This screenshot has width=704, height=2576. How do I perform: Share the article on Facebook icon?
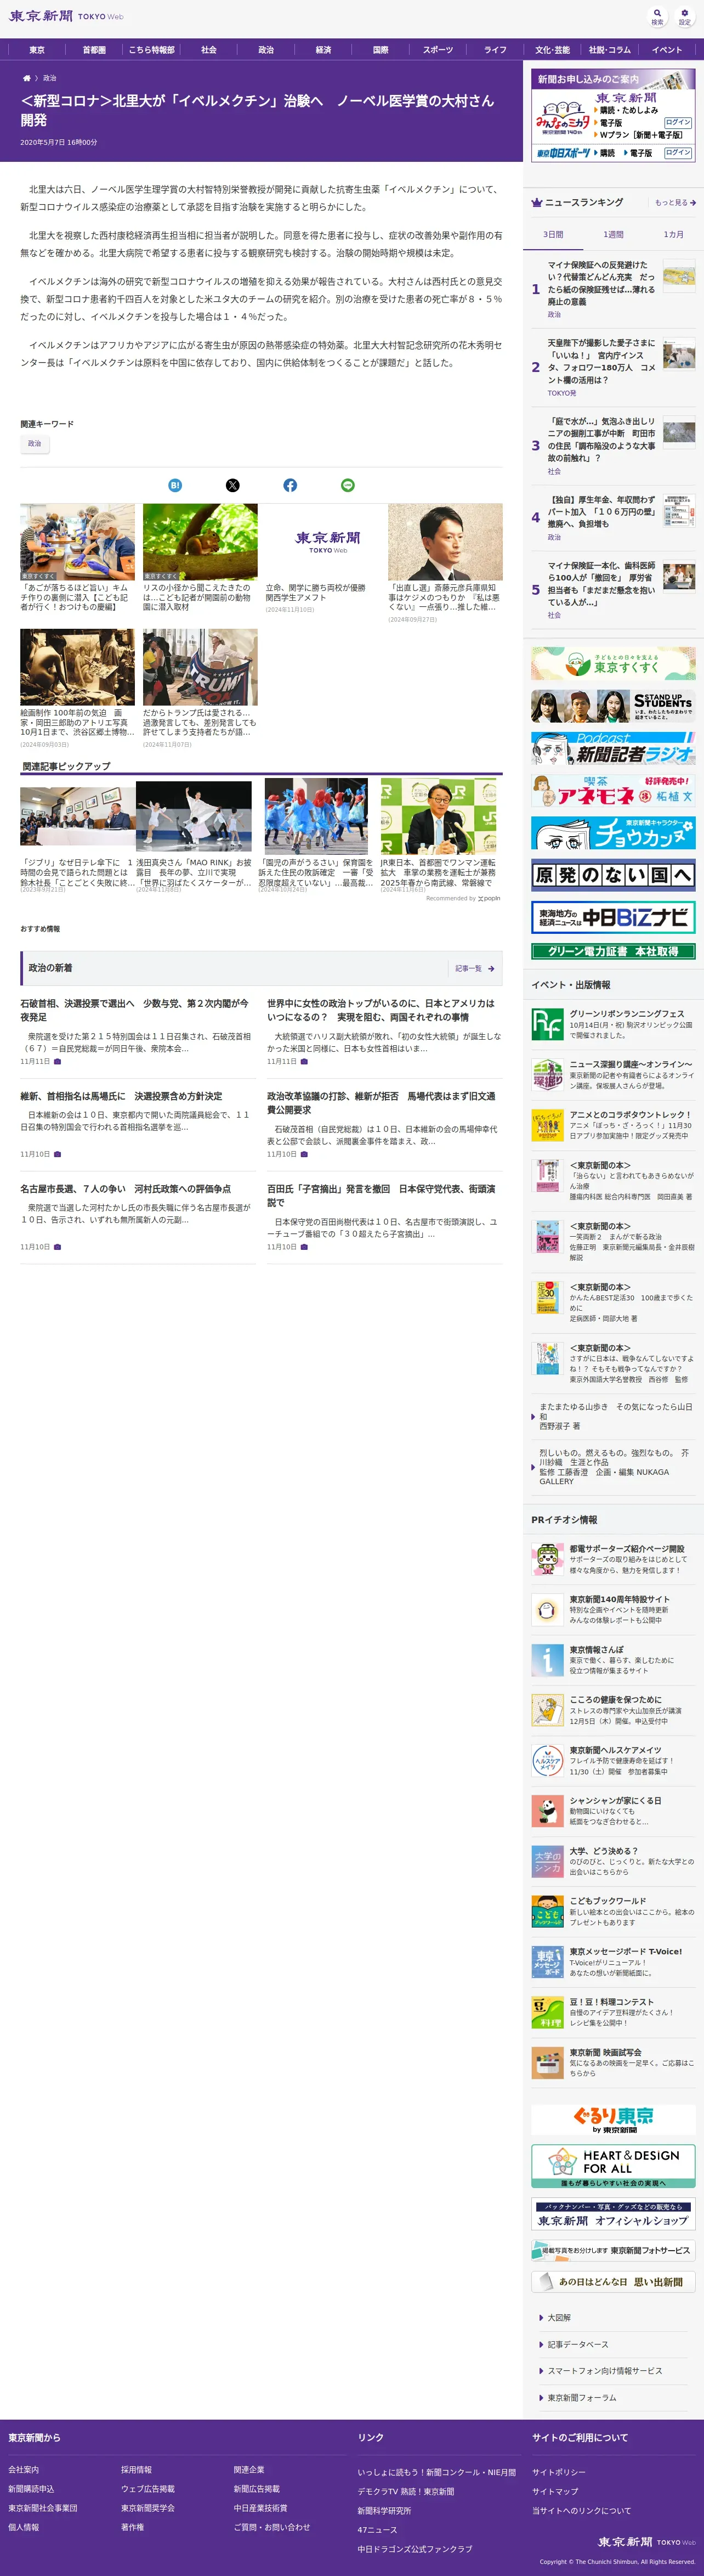click(x=290, y=485)
